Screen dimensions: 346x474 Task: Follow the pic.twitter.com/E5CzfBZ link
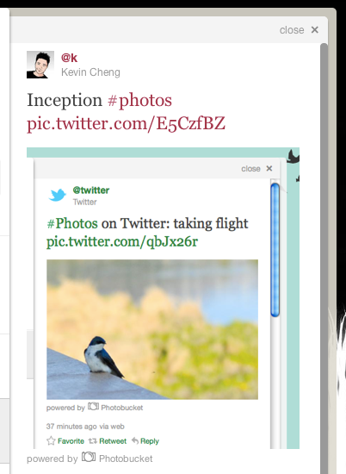126,123
